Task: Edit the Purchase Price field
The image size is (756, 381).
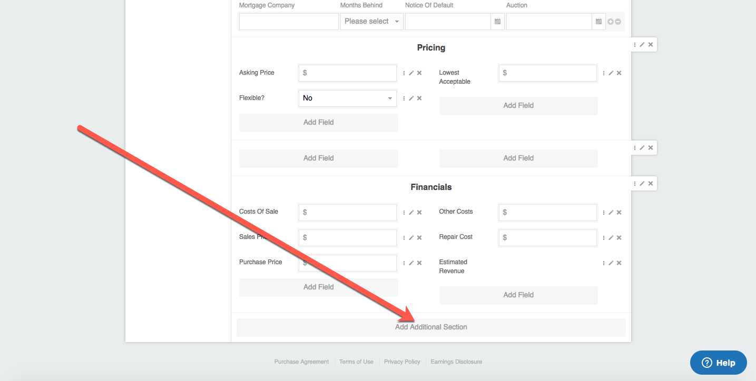Action: coord(411,263)
